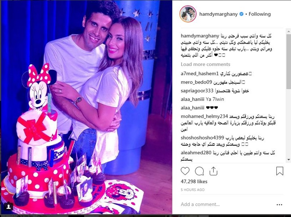Open the 5 HOURS AGO timestamp link
This screenshot has height=217, width=291.
click(193, 190)
